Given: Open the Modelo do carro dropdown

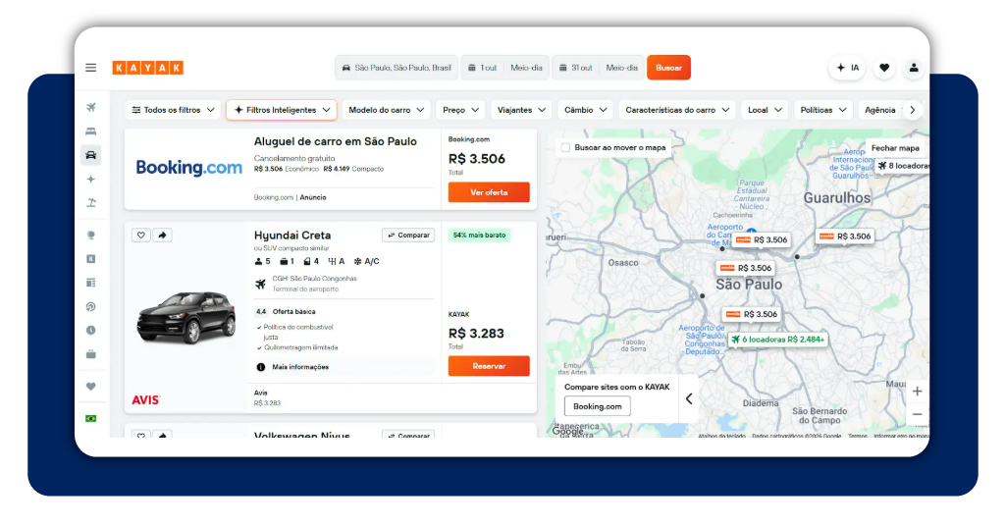Looking at the screenshot, I should pyautogui.click(x=386, y=110).
